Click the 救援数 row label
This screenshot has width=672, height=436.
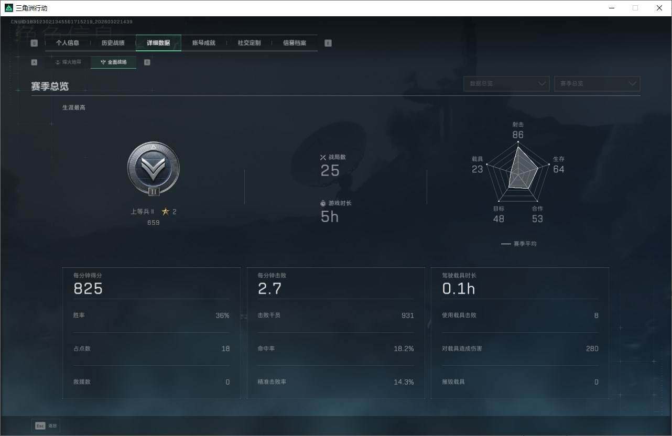click(82, 381)
